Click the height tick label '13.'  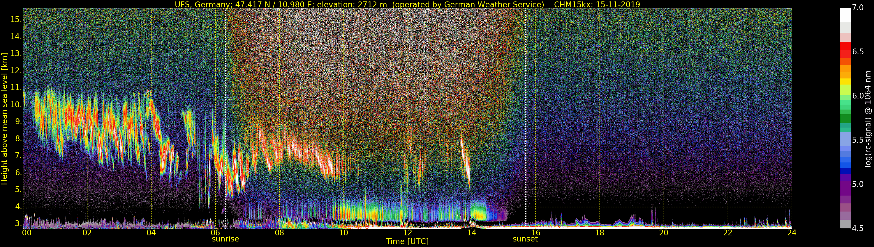coord(16,54)
